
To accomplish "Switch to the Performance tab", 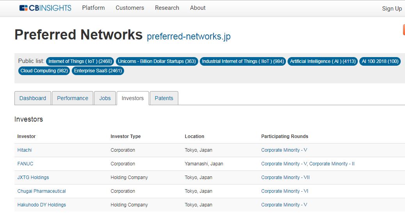I will click(x=73, y=98).
